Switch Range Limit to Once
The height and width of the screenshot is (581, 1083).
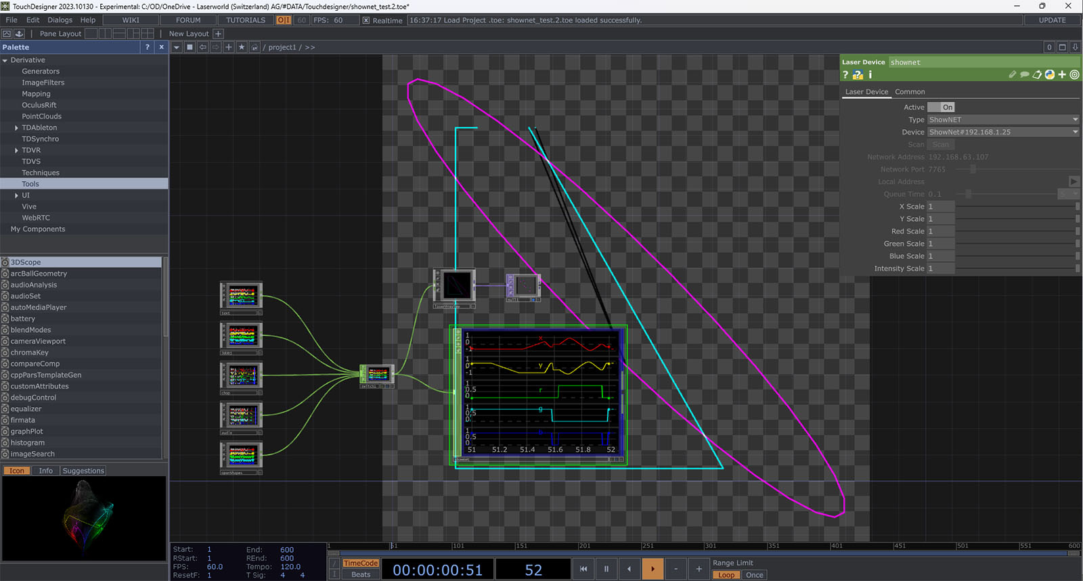tap(754, 575)
